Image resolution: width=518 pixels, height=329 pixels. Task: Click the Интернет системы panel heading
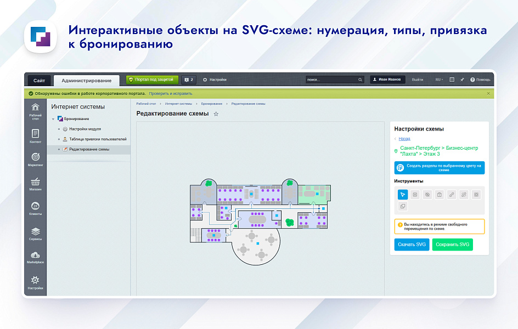(x=78, y=106)
